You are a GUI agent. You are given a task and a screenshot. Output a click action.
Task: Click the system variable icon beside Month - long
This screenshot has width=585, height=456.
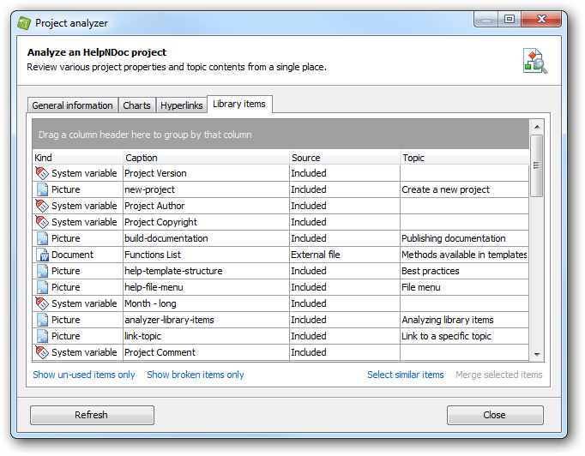[42, 303]
